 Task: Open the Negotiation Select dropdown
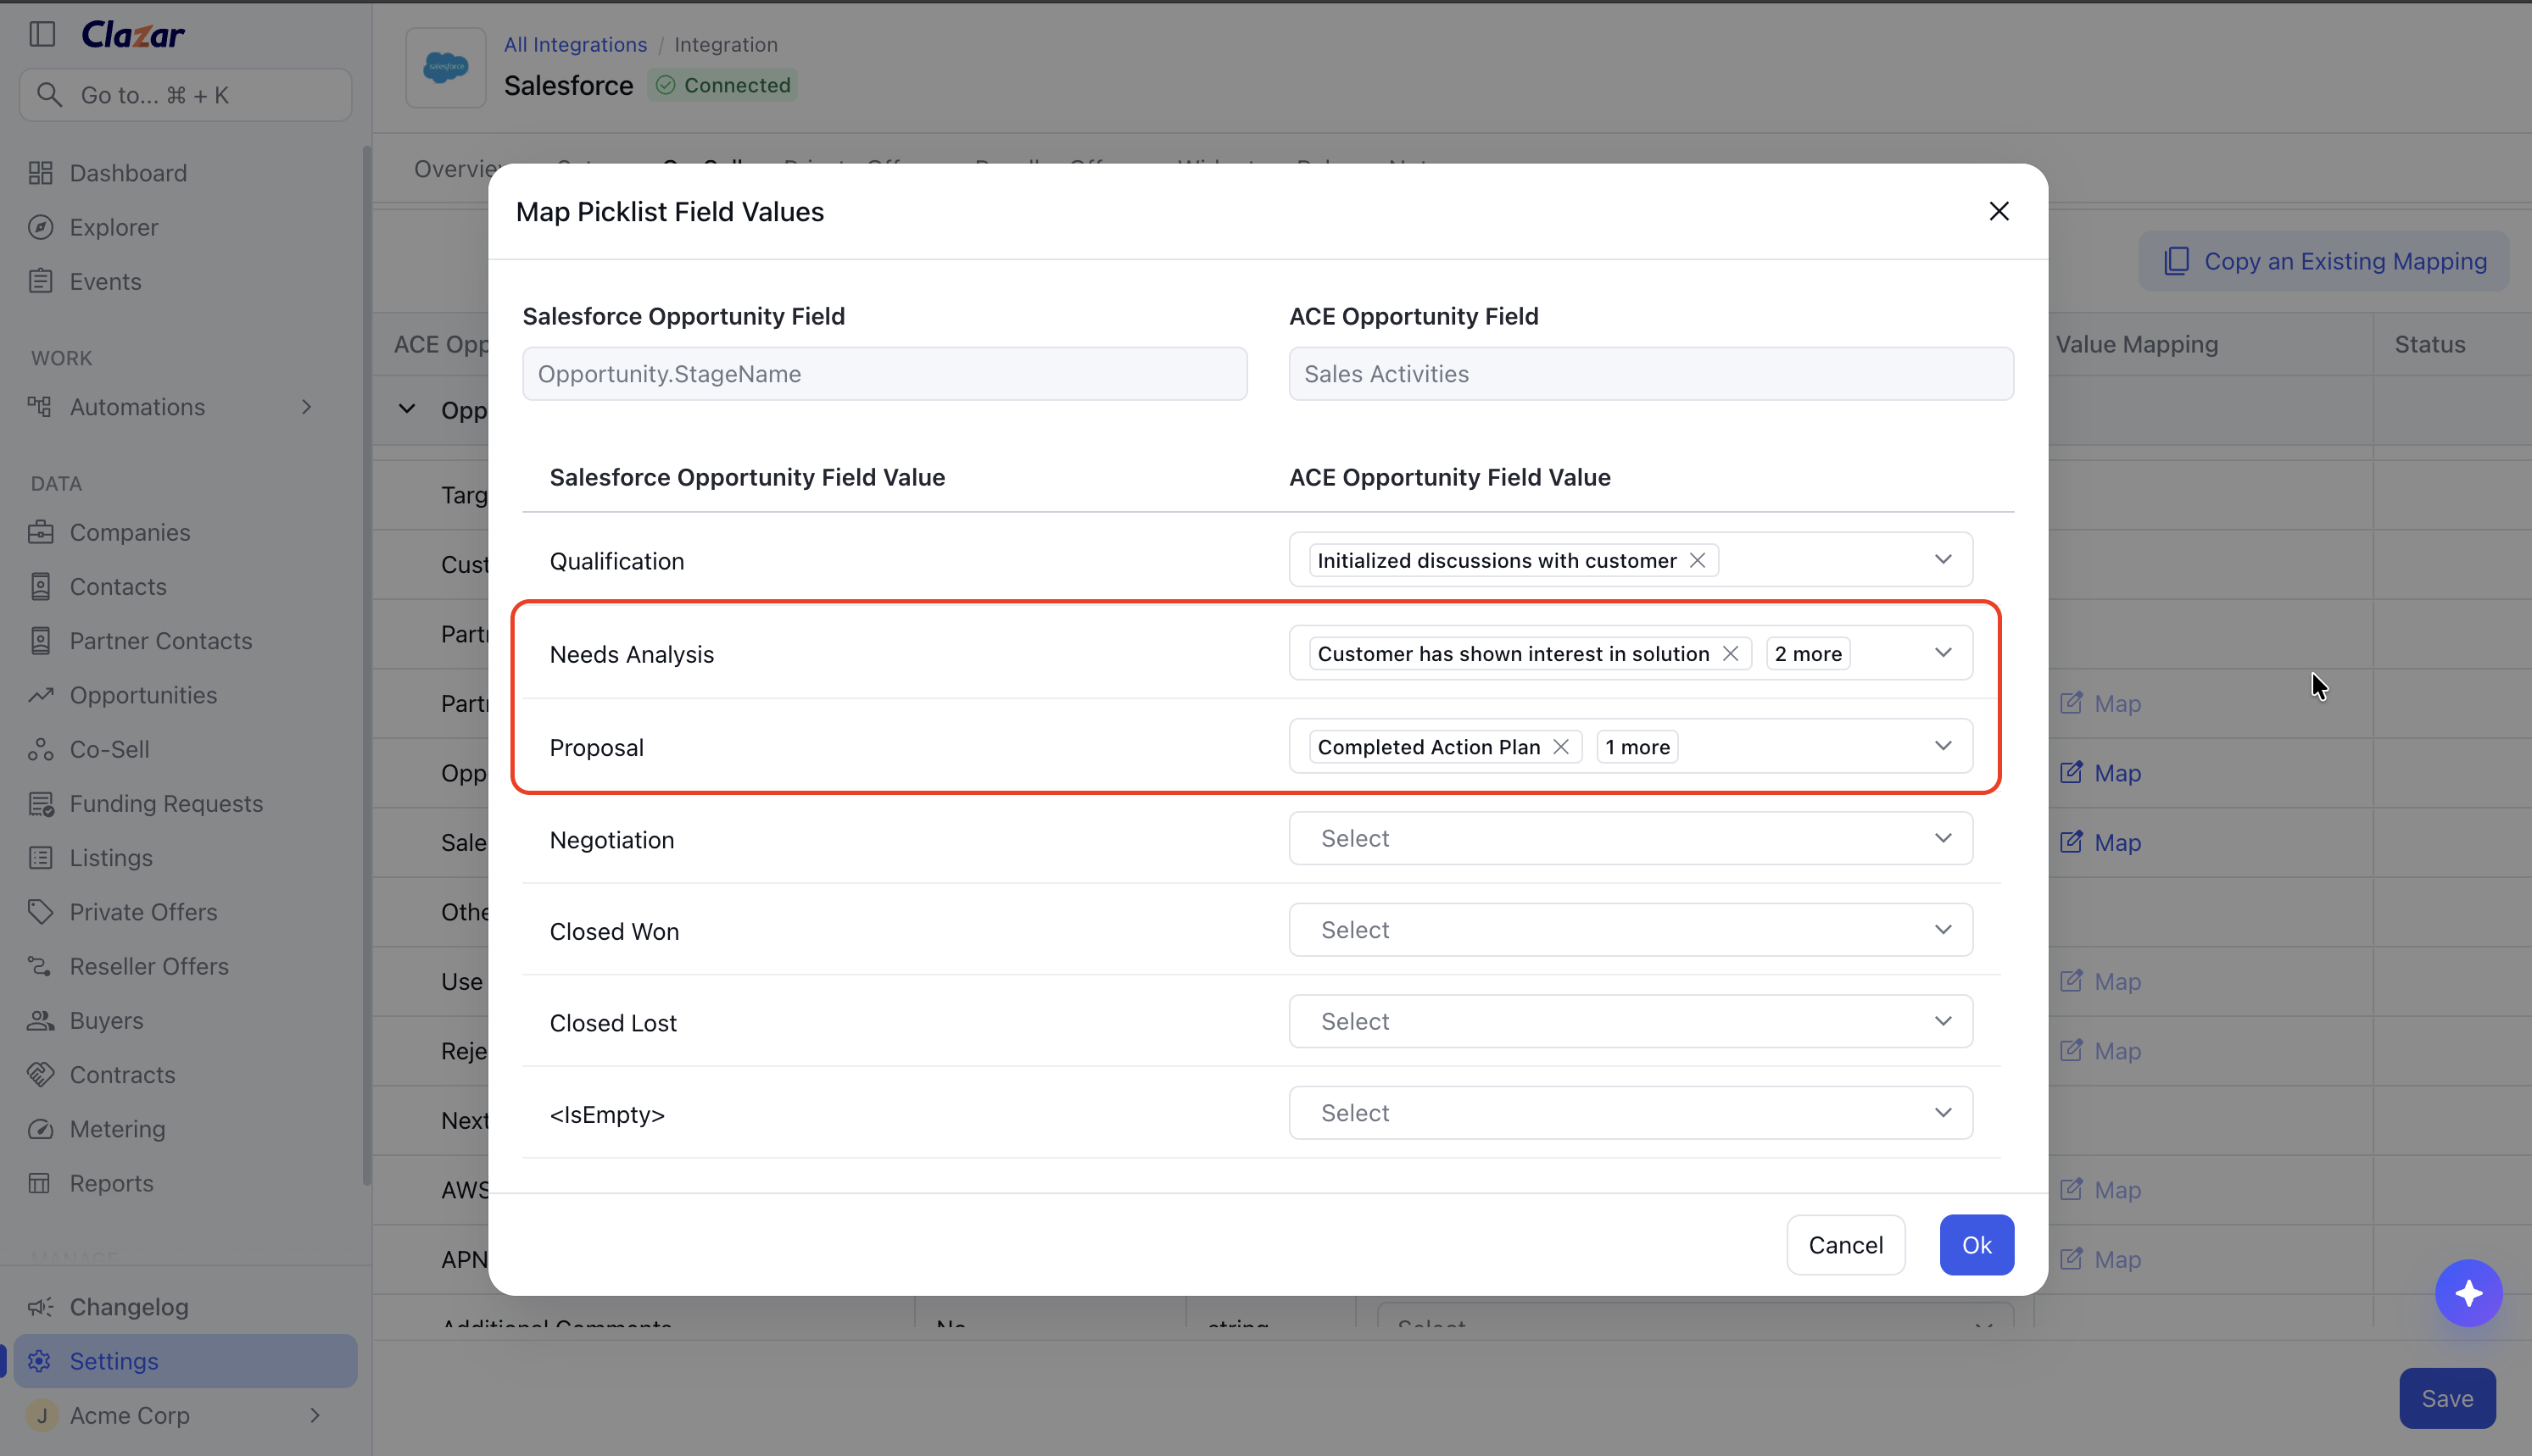(1631, 838)
